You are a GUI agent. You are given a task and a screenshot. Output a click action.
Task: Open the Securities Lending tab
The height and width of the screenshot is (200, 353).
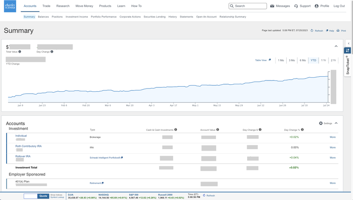154,16
